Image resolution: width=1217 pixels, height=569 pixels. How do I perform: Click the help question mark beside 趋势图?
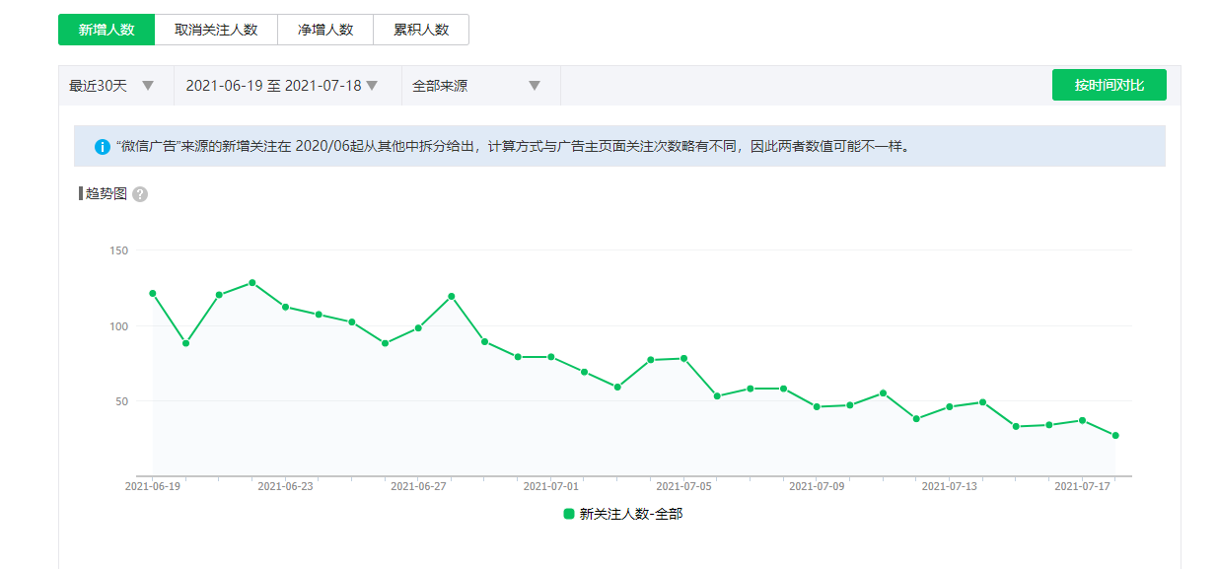point(140,194)
